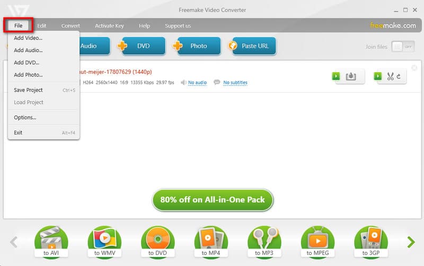This screenshot has height=266, width=424.
Task: Open Options... from File menu
Action: pyautogui.click(x=43, y=118)
